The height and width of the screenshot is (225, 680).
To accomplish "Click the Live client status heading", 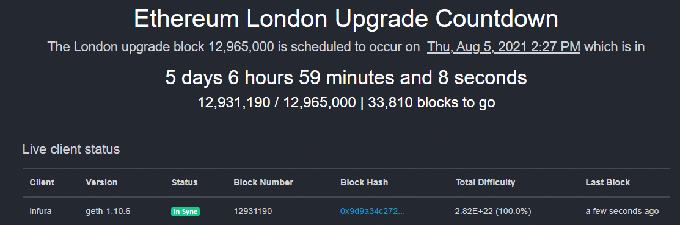I will coord(71,150).
